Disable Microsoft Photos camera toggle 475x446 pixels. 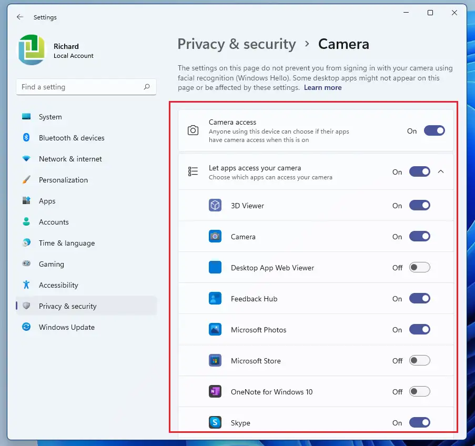click(420, 329)
